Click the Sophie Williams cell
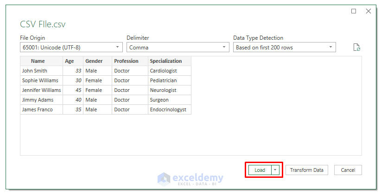Image resolution: width=381 pixels, height=194 pixels. point(41,80)
